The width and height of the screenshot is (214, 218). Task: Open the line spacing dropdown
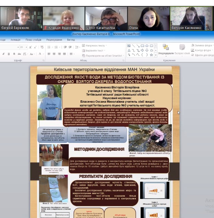[x=77, y=47]
